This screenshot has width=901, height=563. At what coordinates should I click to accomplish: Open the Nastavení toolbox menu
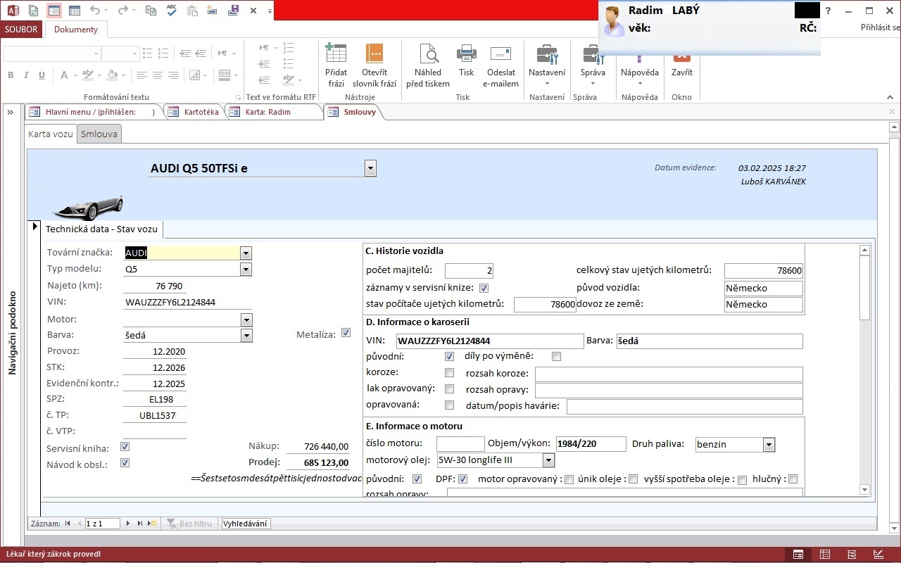[547, 65]
